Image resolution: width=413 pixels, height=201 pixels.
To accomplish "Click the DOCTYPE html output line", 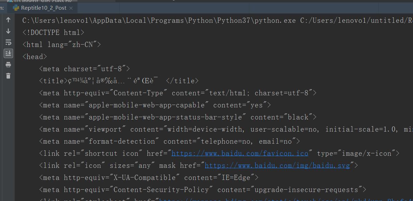I will (x=53, y=32).
